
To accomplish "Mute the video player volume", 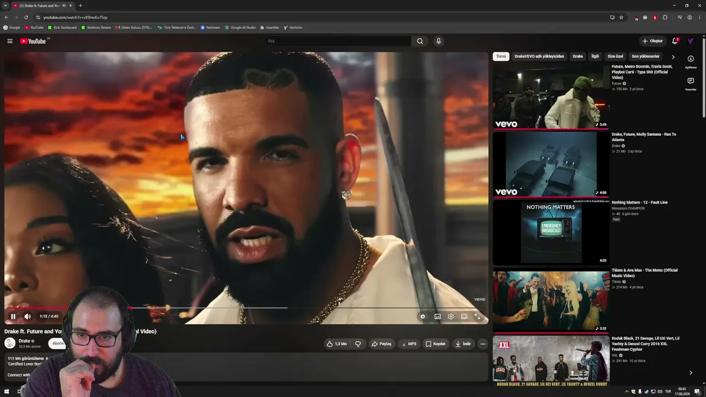I will [x=28, y=316].
